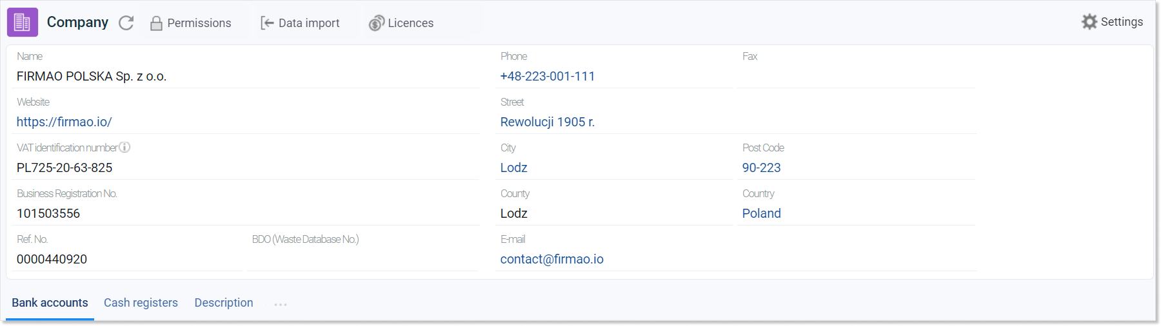
Task: Click the purple Company module icon
Action: click(x=23, y=22)
